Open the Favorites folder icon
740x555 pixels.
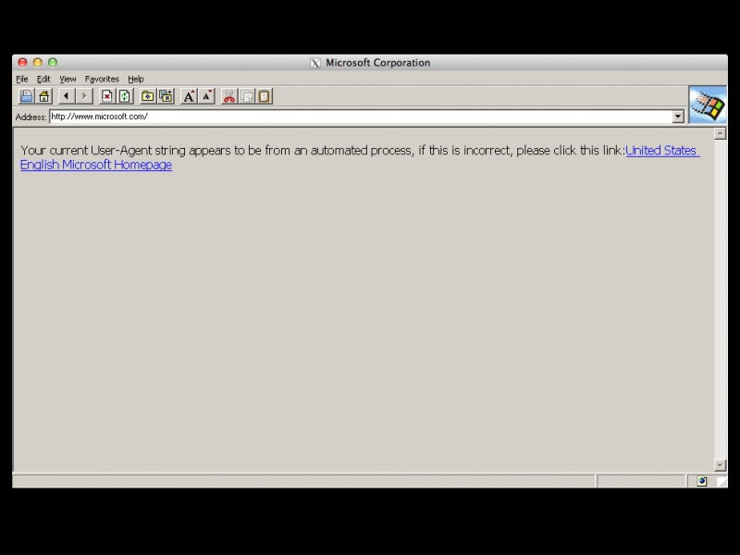148,96
